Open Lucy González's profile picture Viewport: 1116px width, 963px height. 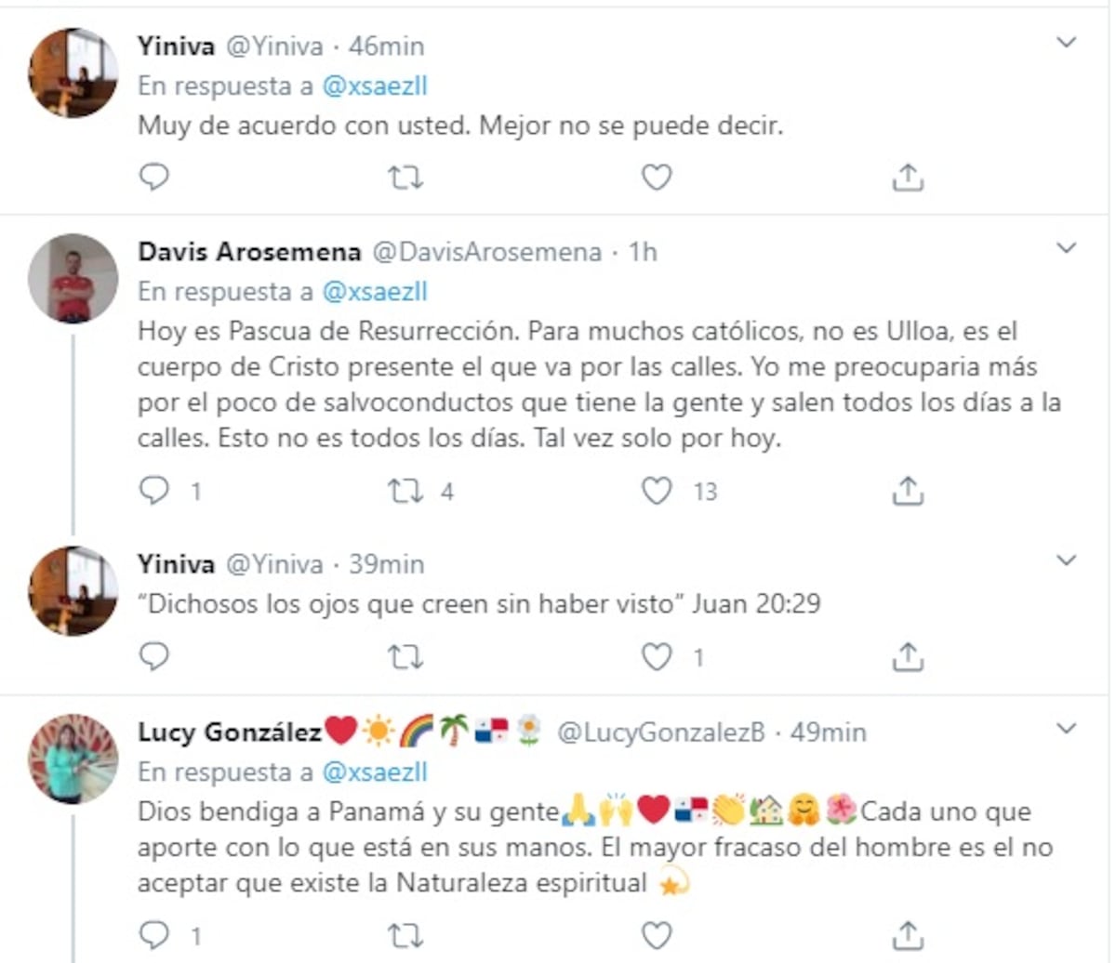pos(73,759)
